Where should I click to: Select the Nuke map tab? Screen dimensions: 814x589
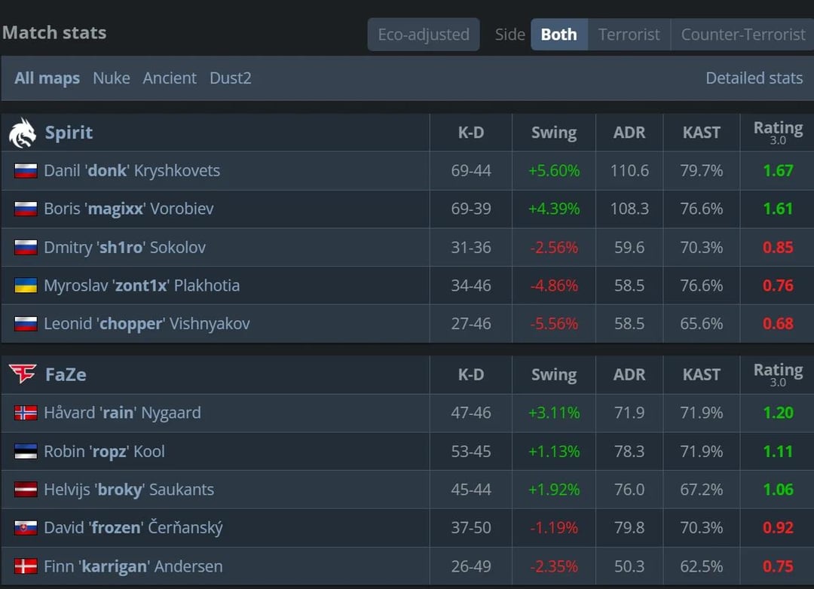[x=112, y=78]
